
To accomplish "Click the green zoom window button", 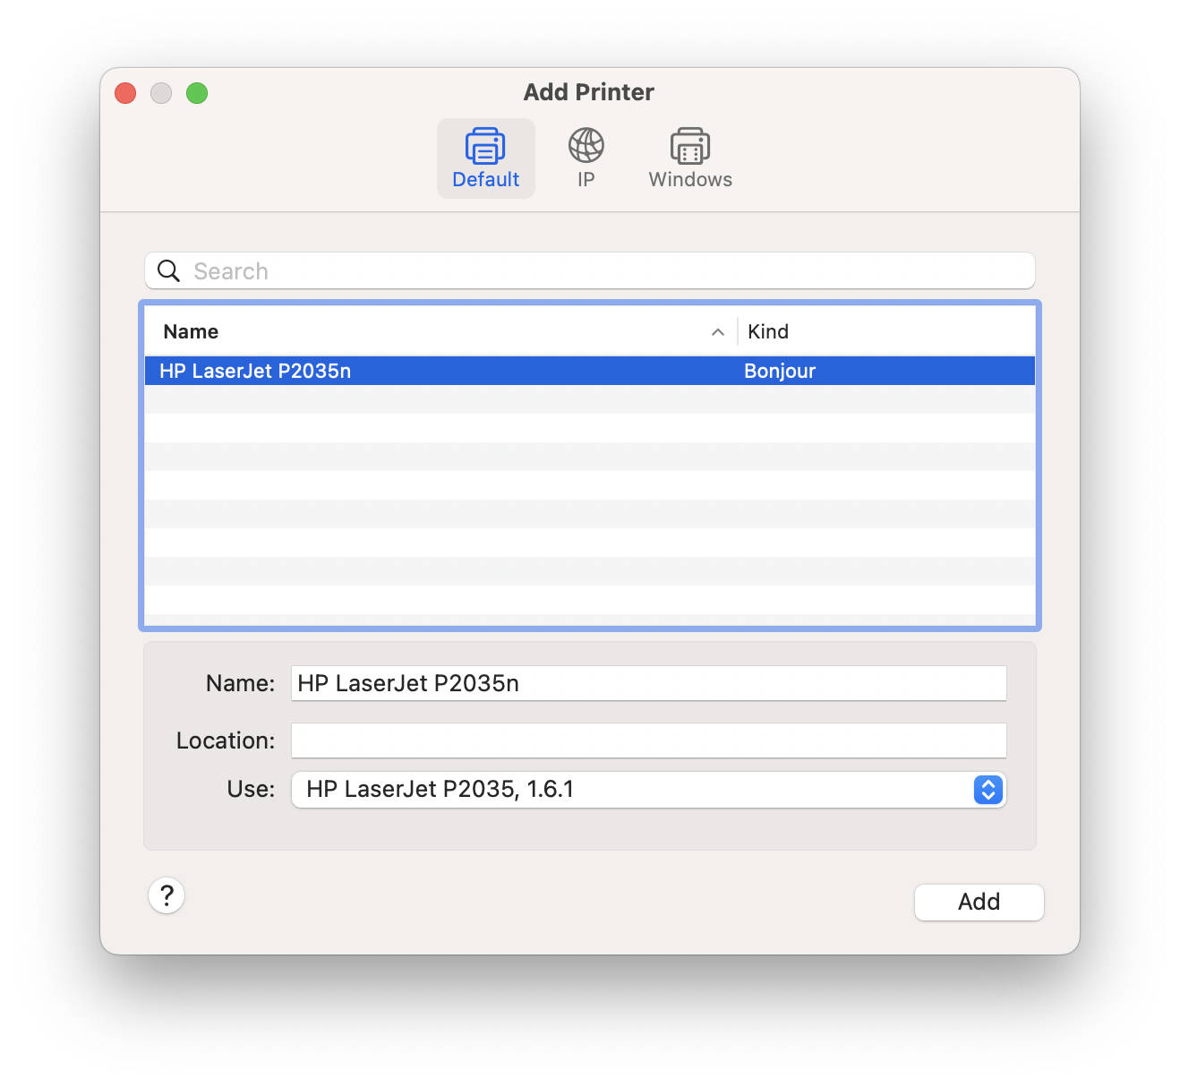I will [197, 93].
